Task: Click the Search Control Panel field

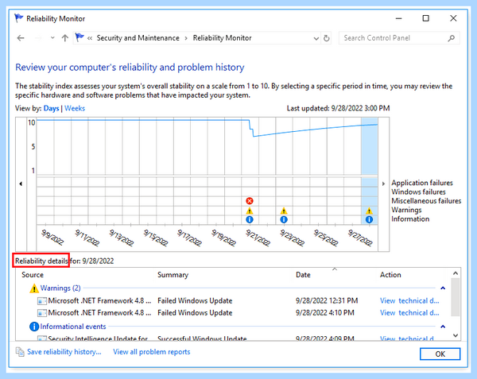Action: coord(399,38)
